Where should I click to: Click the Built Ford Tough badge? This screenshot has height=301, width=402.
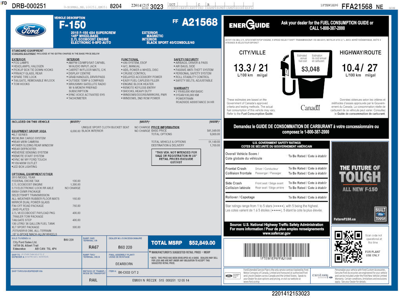pos(380,214)
